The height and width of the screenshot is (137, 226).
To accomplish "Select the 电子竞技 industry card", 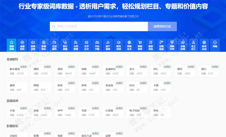I will [137, 112].
